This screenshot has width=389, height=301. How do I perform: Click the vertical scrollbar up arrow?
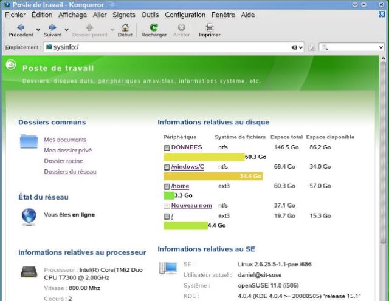pos(384,59)
